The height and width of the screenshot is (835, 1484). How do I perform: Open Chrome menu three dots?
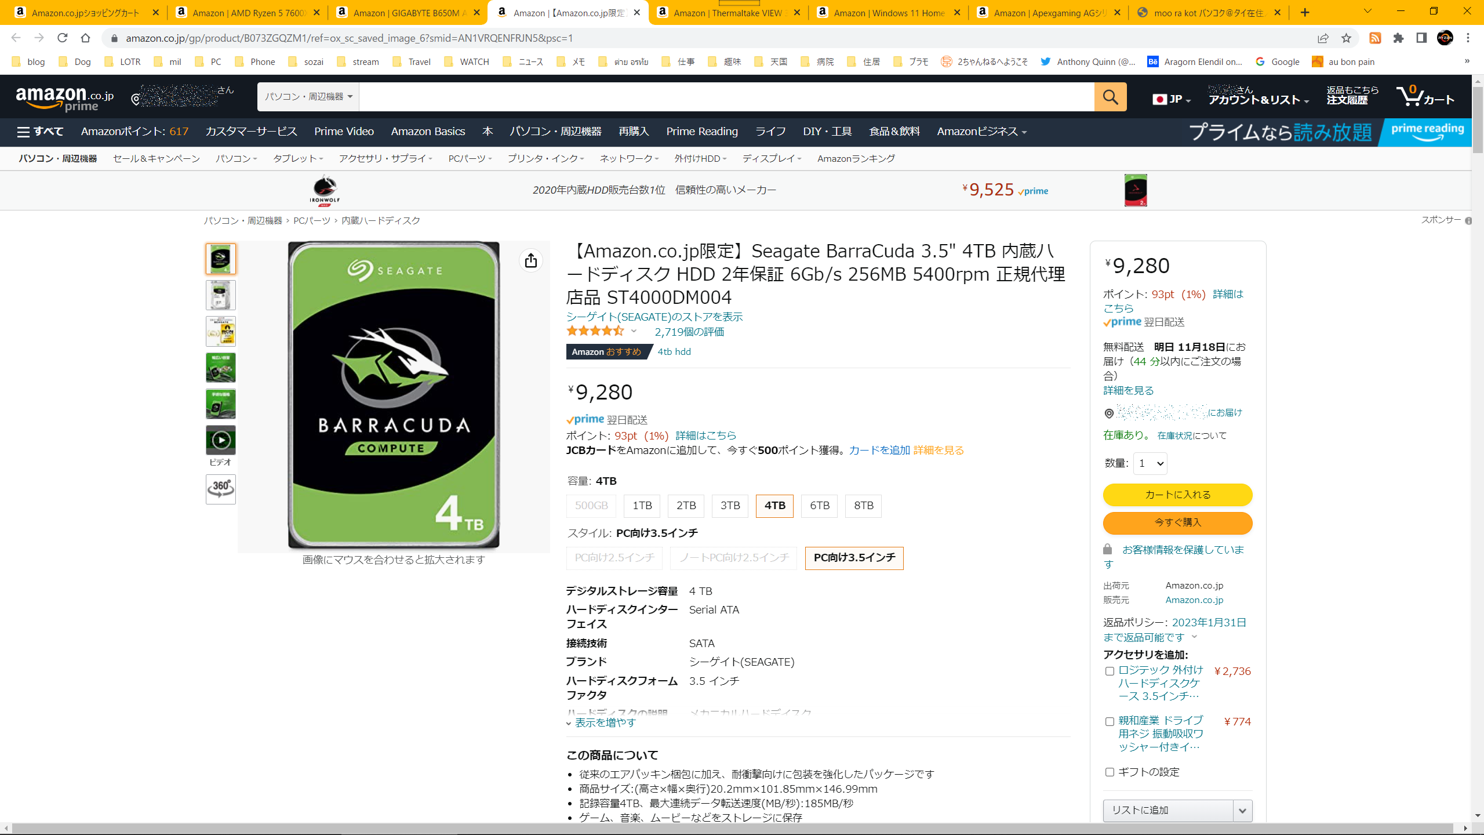click(1468, 38)
